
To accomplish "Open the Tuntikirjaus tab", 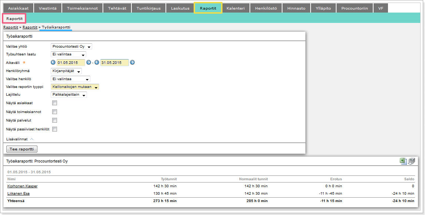I will click(148, 8).
